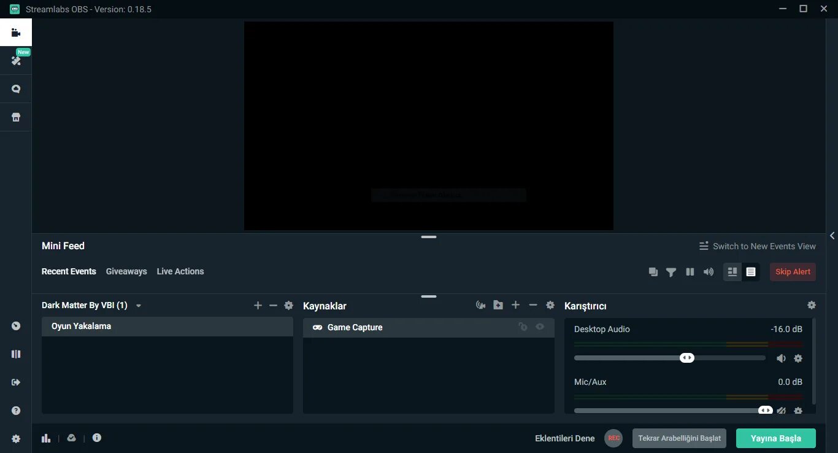Click the Streamlabs OBS logo in title bar
This screenshot has height=453, width=838.
pos(15,9)
